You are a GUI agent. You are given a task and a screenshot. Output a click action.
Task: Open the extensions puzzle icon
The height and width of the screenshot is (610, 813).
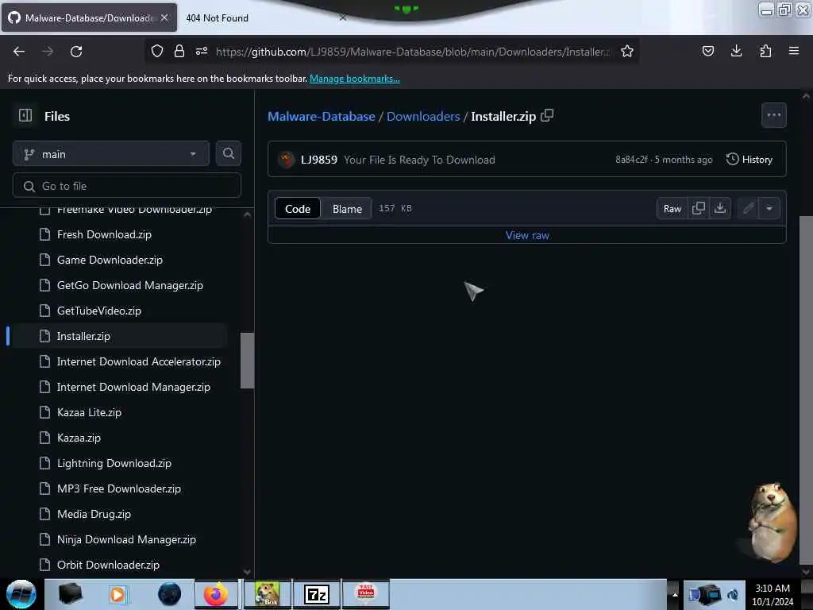(x=765, y=51)
